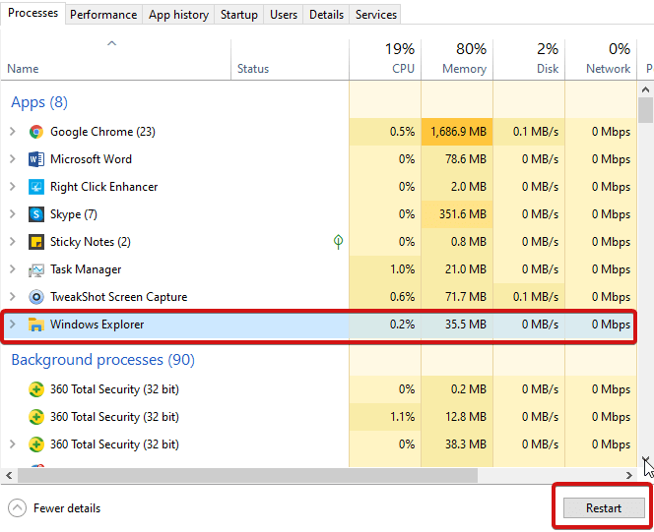Click the Restart button
Screen dimensions: 654x532
(x=604, y=507)
